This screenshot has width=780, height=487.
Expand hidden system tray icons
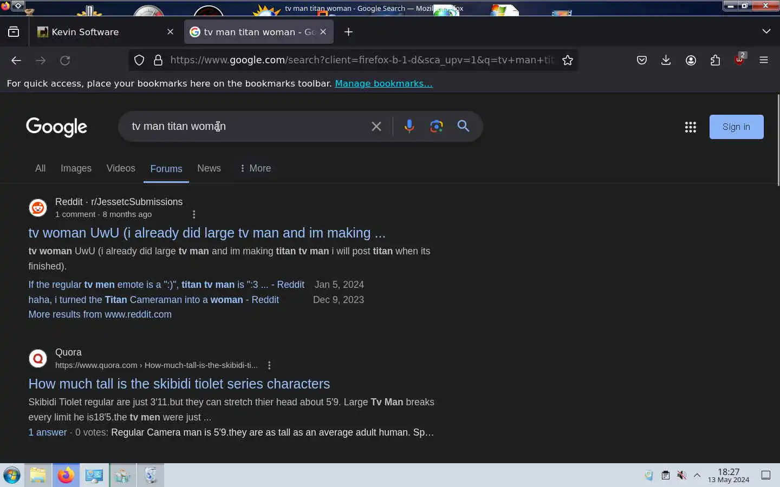click(697, 476)
